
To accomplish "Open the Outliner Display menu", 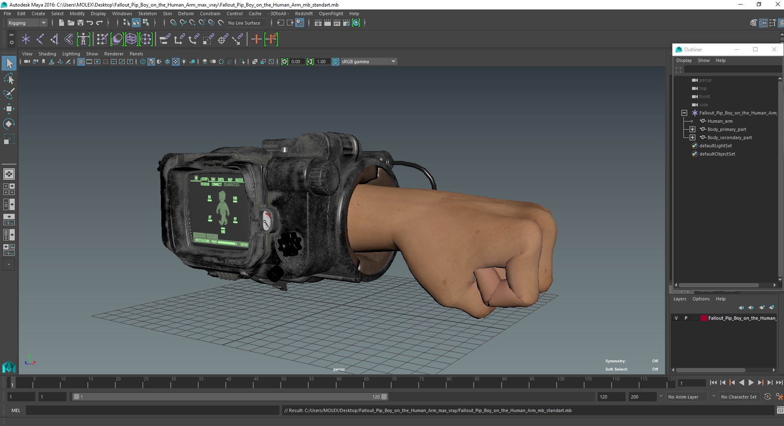I will tap(684, 60).
